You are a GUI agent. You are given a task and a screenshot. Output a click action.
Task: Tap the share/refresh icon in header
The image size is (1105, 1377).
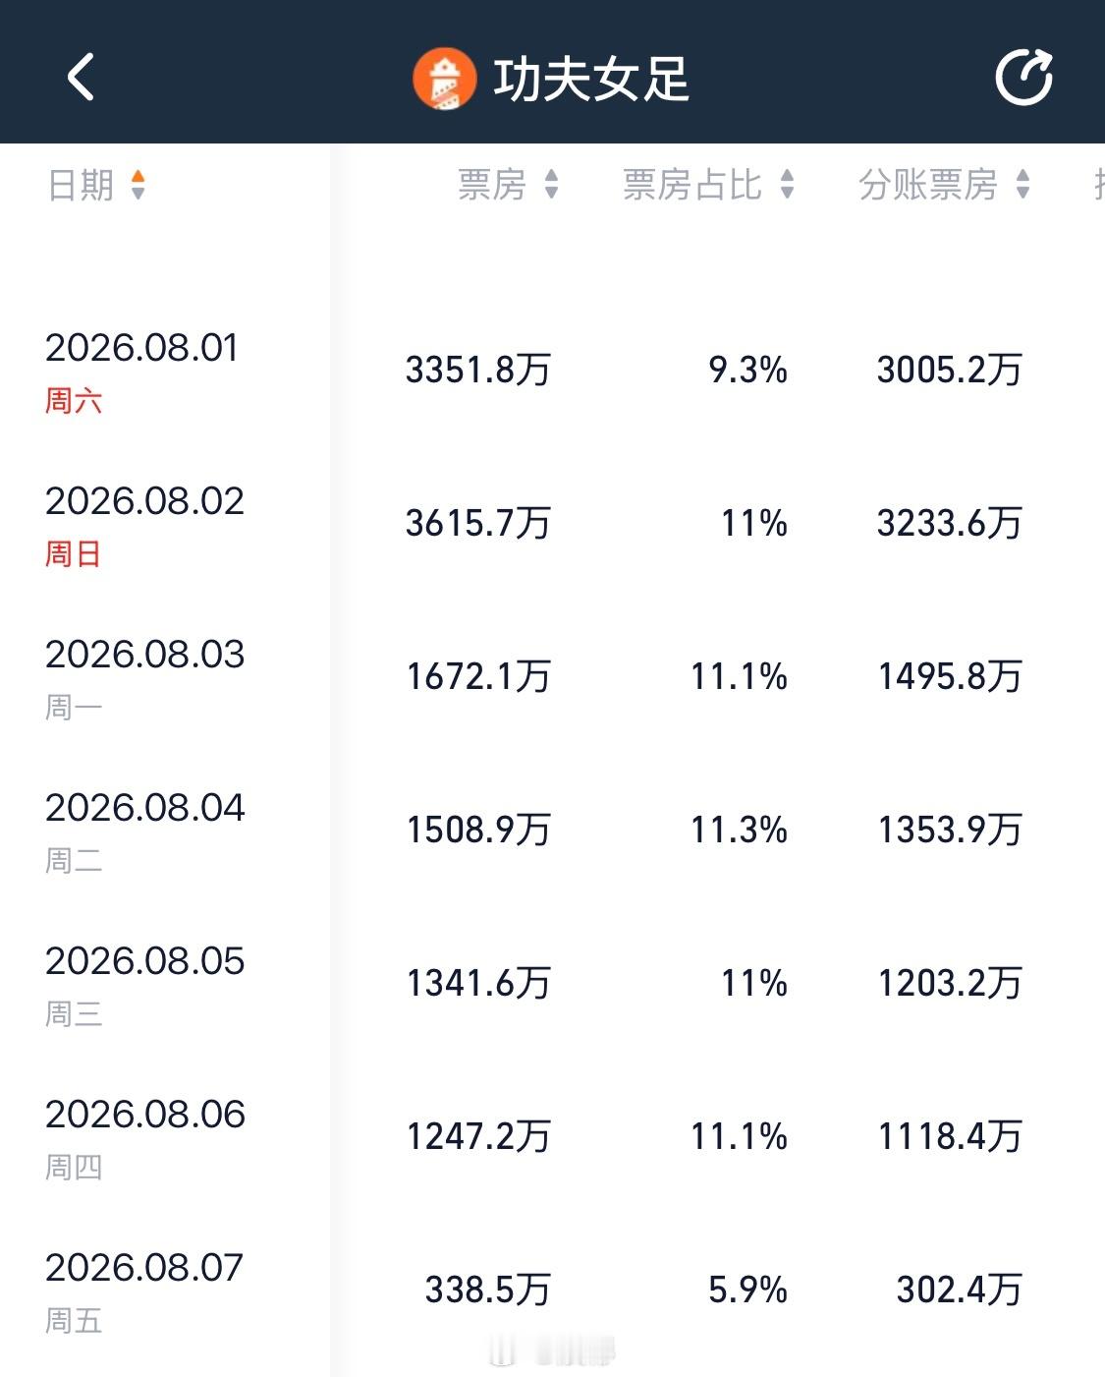1023,77
